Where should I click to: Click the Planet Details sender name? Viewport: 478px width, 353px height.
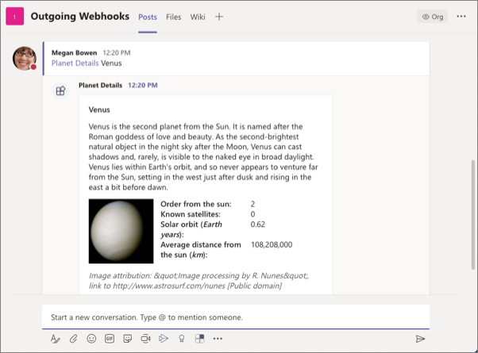(100, 86)
